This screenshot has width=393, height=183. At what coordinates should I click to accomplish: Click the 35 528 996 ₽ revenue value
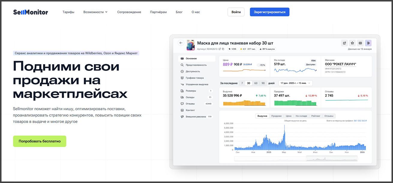pyautogui.click(x=232, y=96)
